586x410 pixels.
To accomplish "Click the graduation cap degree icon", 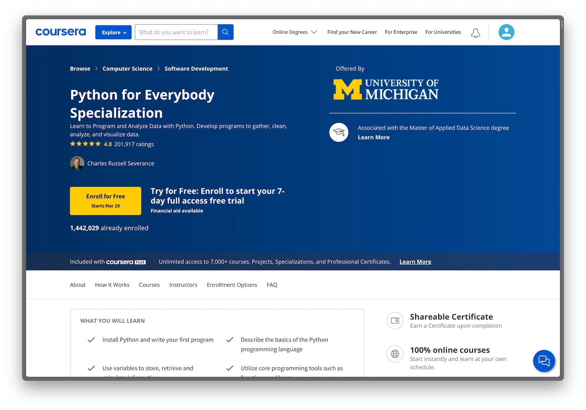I will tap(339, 132).
